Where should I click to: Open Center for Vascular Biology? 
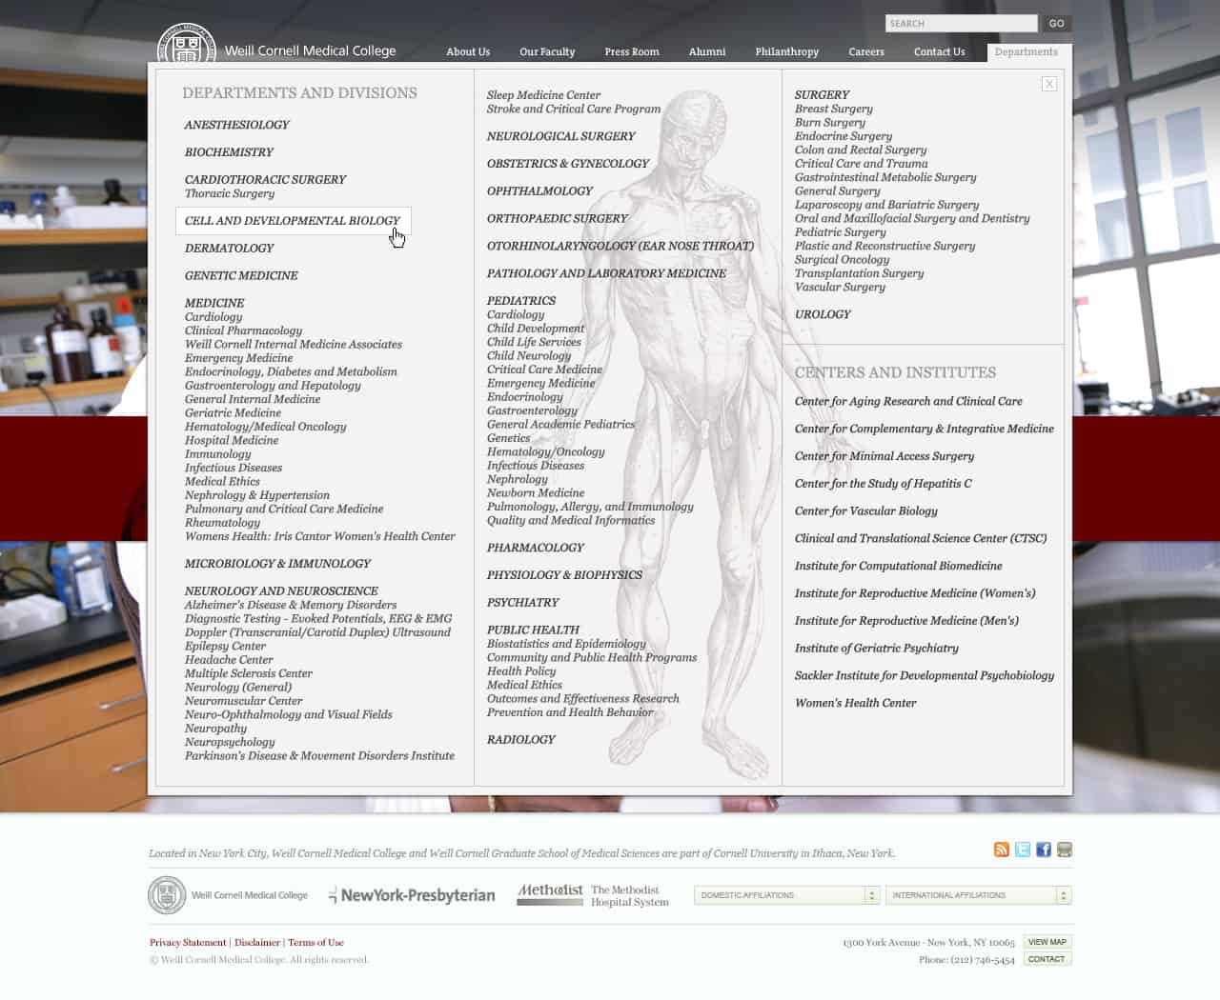tap(865, 511)
